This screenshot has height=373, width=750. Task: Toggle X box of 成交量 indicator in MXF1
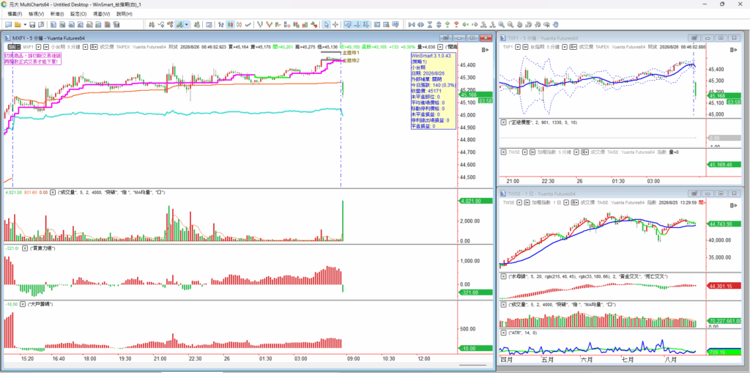53,193
